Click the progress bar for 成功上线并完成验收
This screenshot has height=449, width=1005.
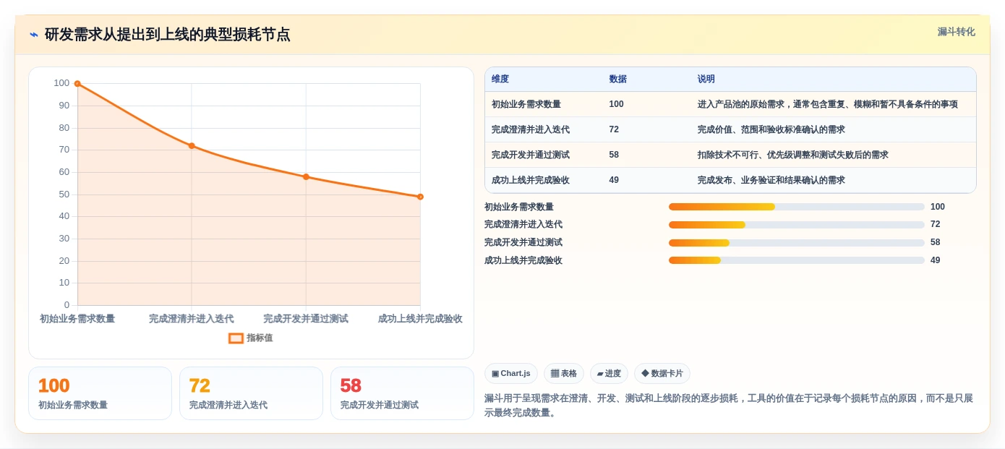[797, 260]
